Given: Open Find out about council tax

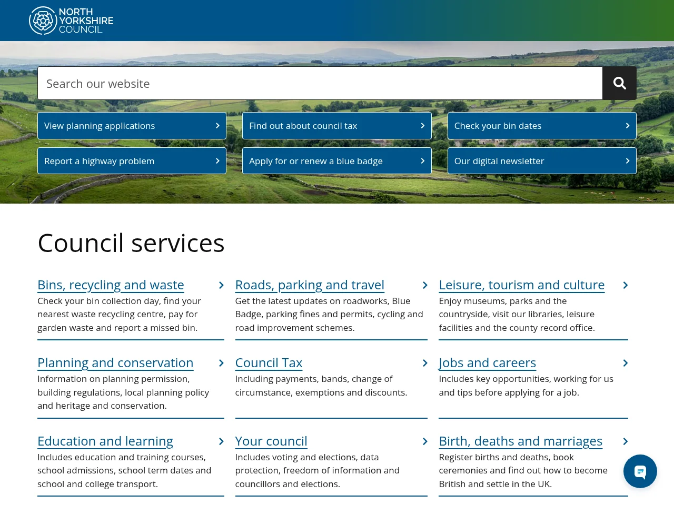Looking at the screenshot, I should [x=337, y=126].
